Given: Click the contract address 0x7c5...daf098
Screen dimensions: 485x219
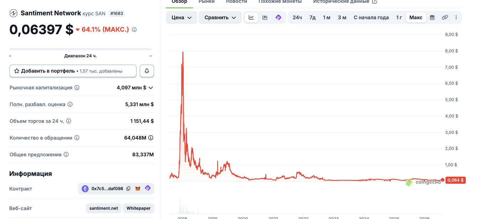Looking at the screenshot, I should [107, 189].
